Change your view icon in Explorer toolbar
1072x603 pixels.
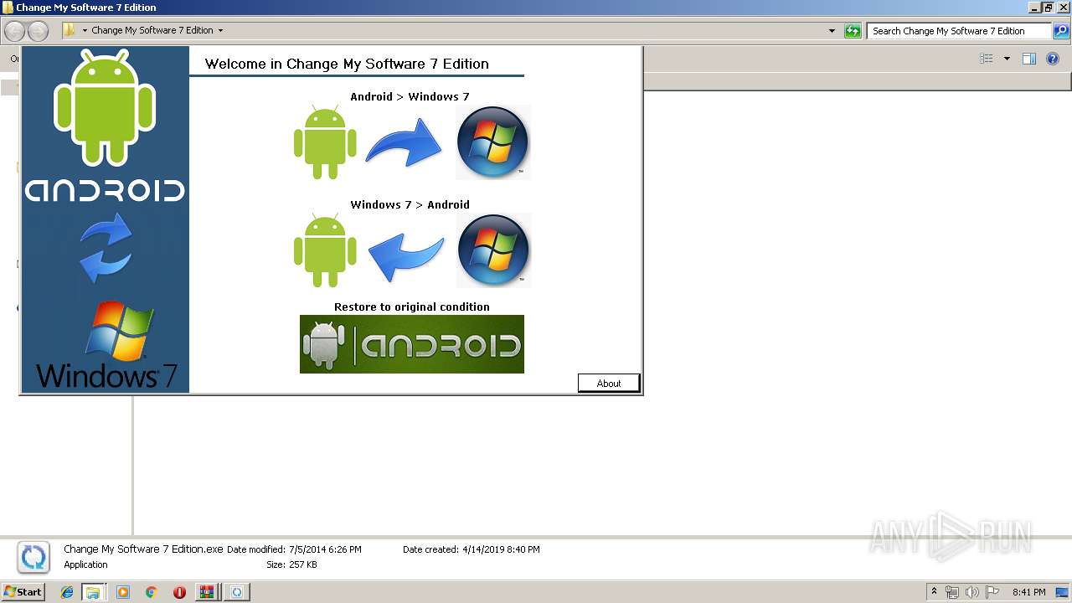987,59
